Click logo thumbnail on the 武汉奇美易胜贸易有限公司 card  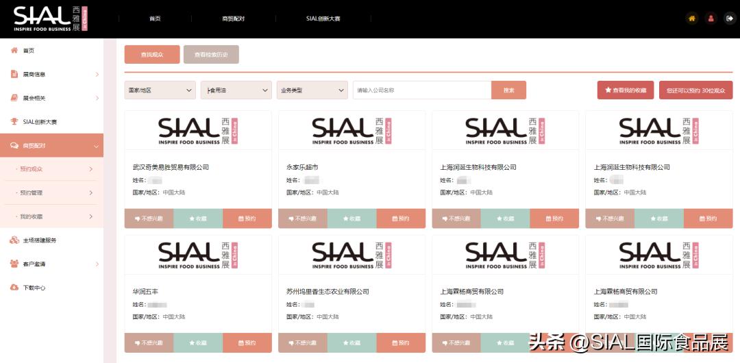tap(198, 131)
